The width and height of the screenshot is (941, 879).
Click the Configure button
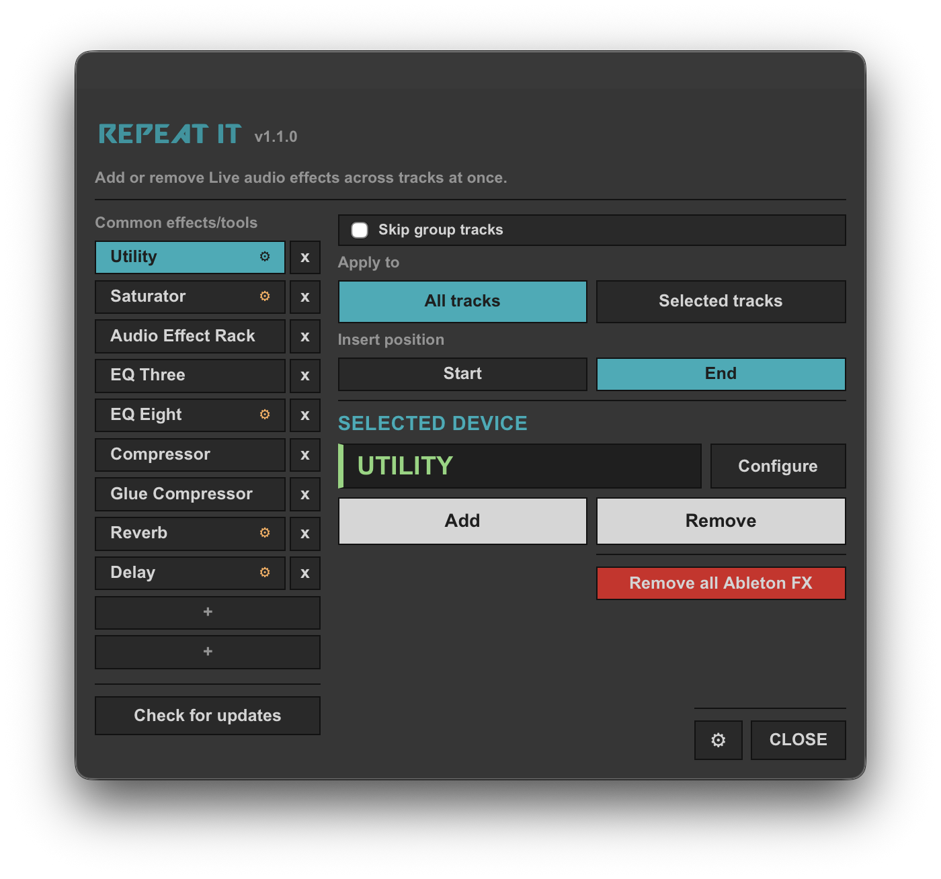click(778, 466)
